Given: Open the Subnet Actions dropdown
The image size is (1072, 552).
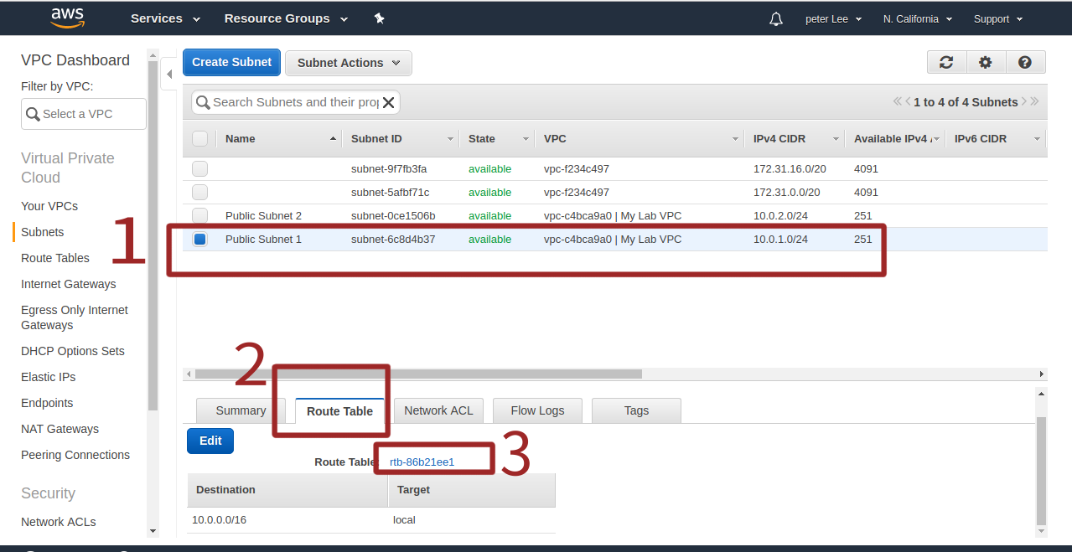Looking at the screenshot, I should 348,63.
